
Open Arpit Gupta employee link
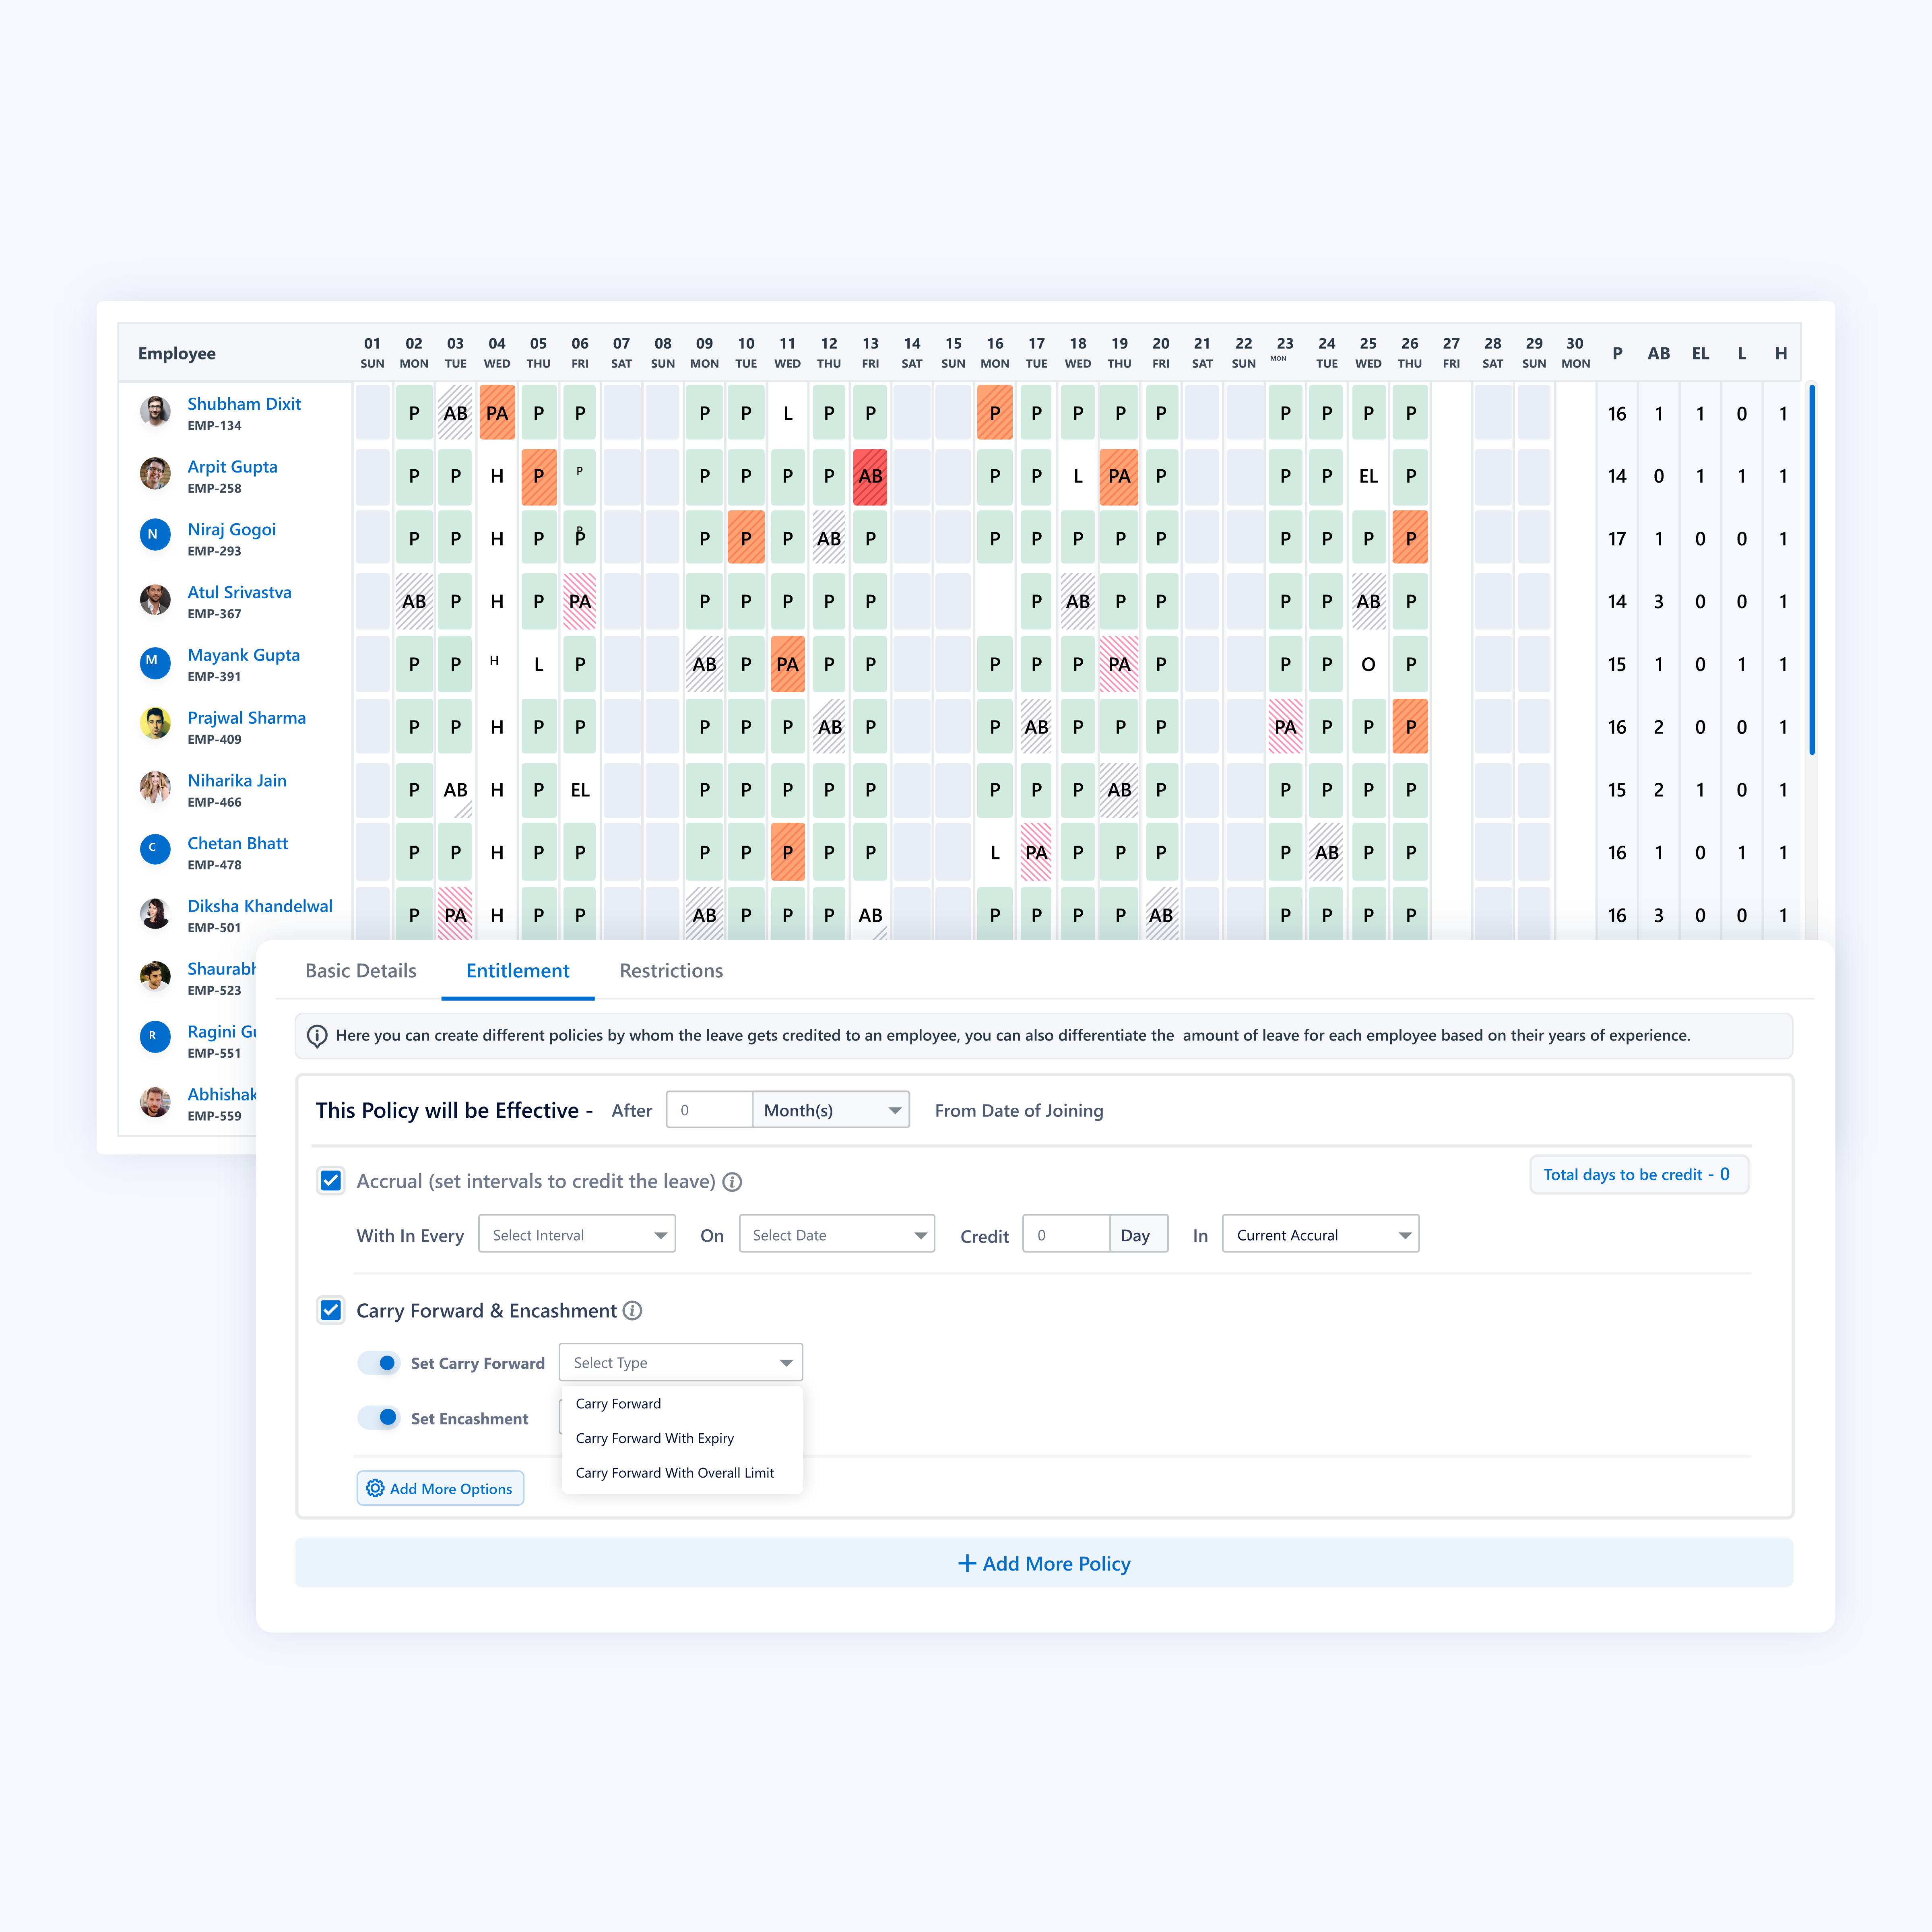click(232, 467)
